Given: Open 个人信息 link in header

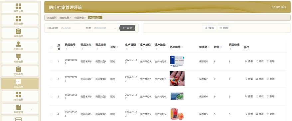Looking at the screenshot, I should tap(275, 7).
